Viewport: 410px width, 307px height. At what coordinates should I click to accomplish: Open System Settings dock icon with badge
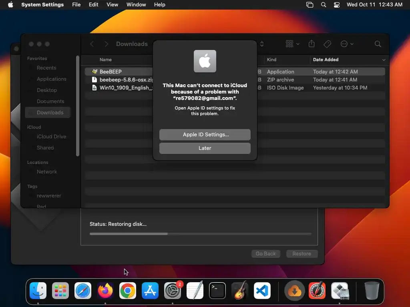(x=173, y=291)
